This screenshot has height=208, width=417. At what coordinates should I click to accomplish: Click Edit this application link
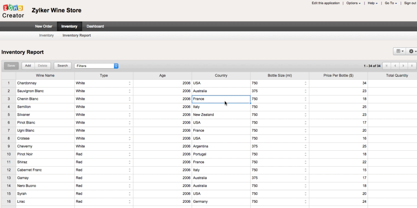click(325, 3)
